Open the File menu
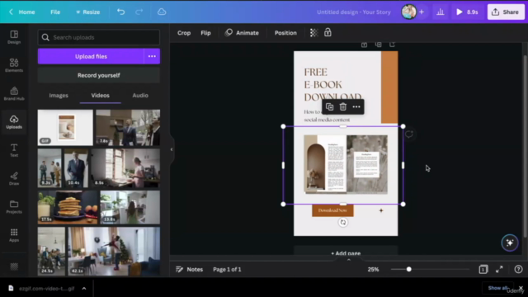 (55, 12)
